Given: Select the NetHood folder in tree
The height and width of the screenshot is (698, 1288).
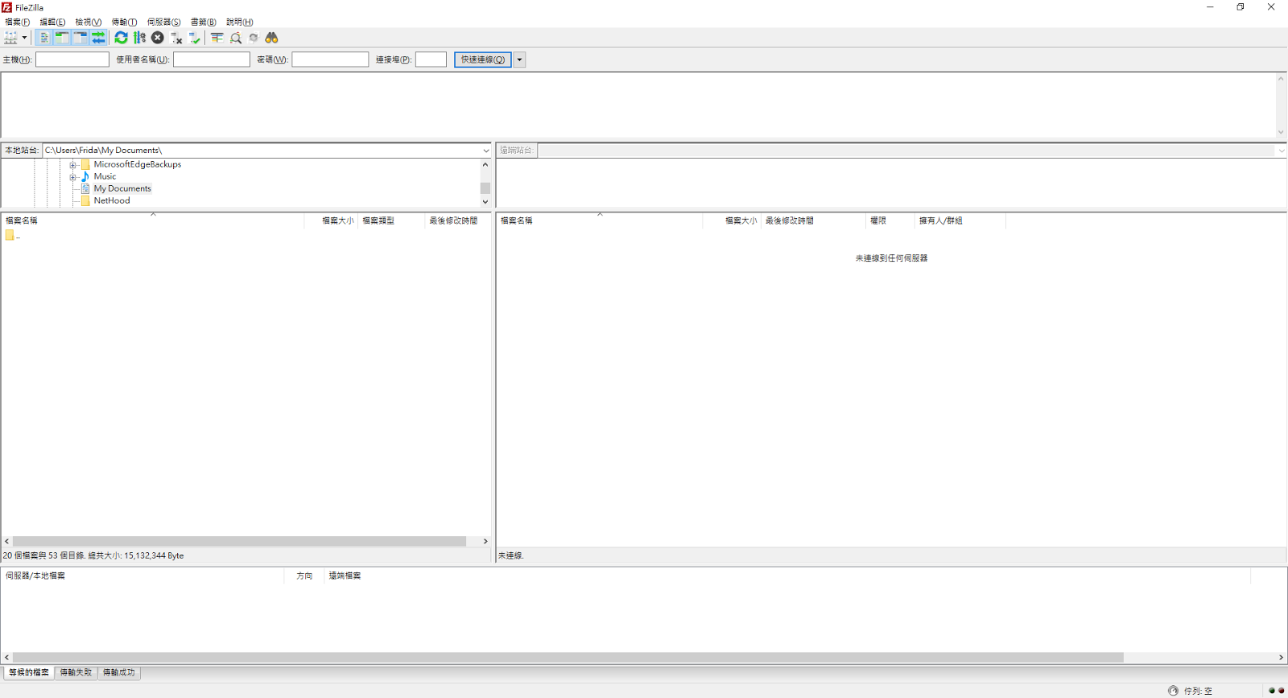Looking at the screenshot, I should [111, 200].
